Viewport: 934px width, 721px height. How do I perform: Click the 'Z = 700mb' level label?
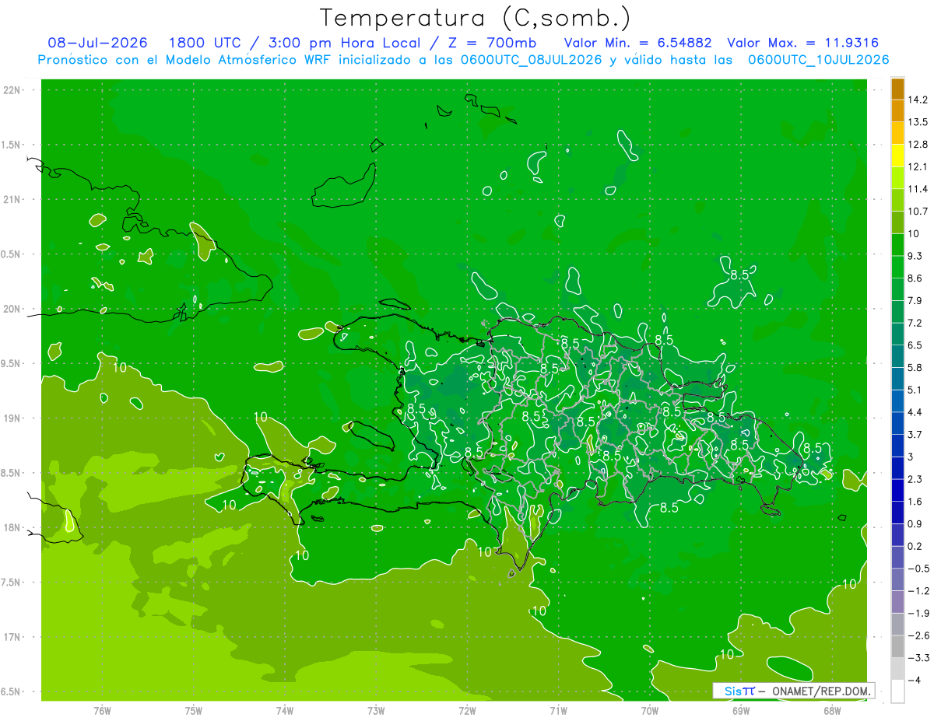tap(493, 43)
